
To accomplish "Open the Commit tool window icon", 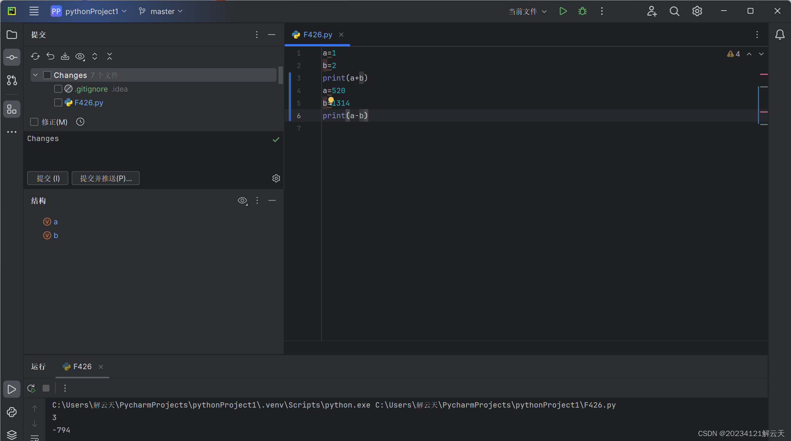I will coord(12,57).
